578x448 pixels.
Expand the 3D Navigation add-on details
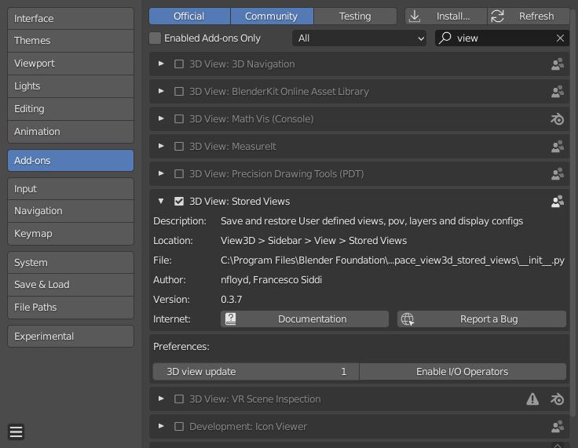pyautogui.click(x=161, y=64)
